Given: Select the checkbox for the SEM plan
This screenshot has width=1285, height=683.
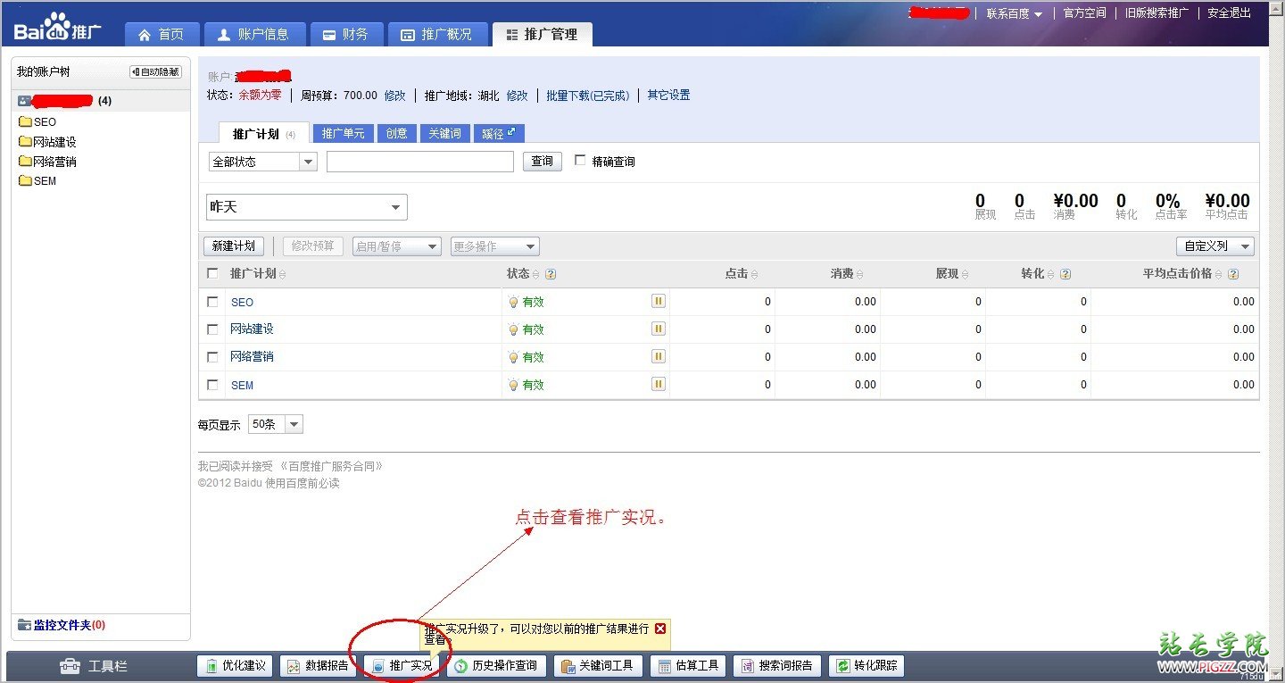Looking at the screenshot, I should coord(212,385).
